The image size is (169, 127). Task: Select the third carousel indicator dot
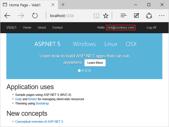tap(86, 70)
